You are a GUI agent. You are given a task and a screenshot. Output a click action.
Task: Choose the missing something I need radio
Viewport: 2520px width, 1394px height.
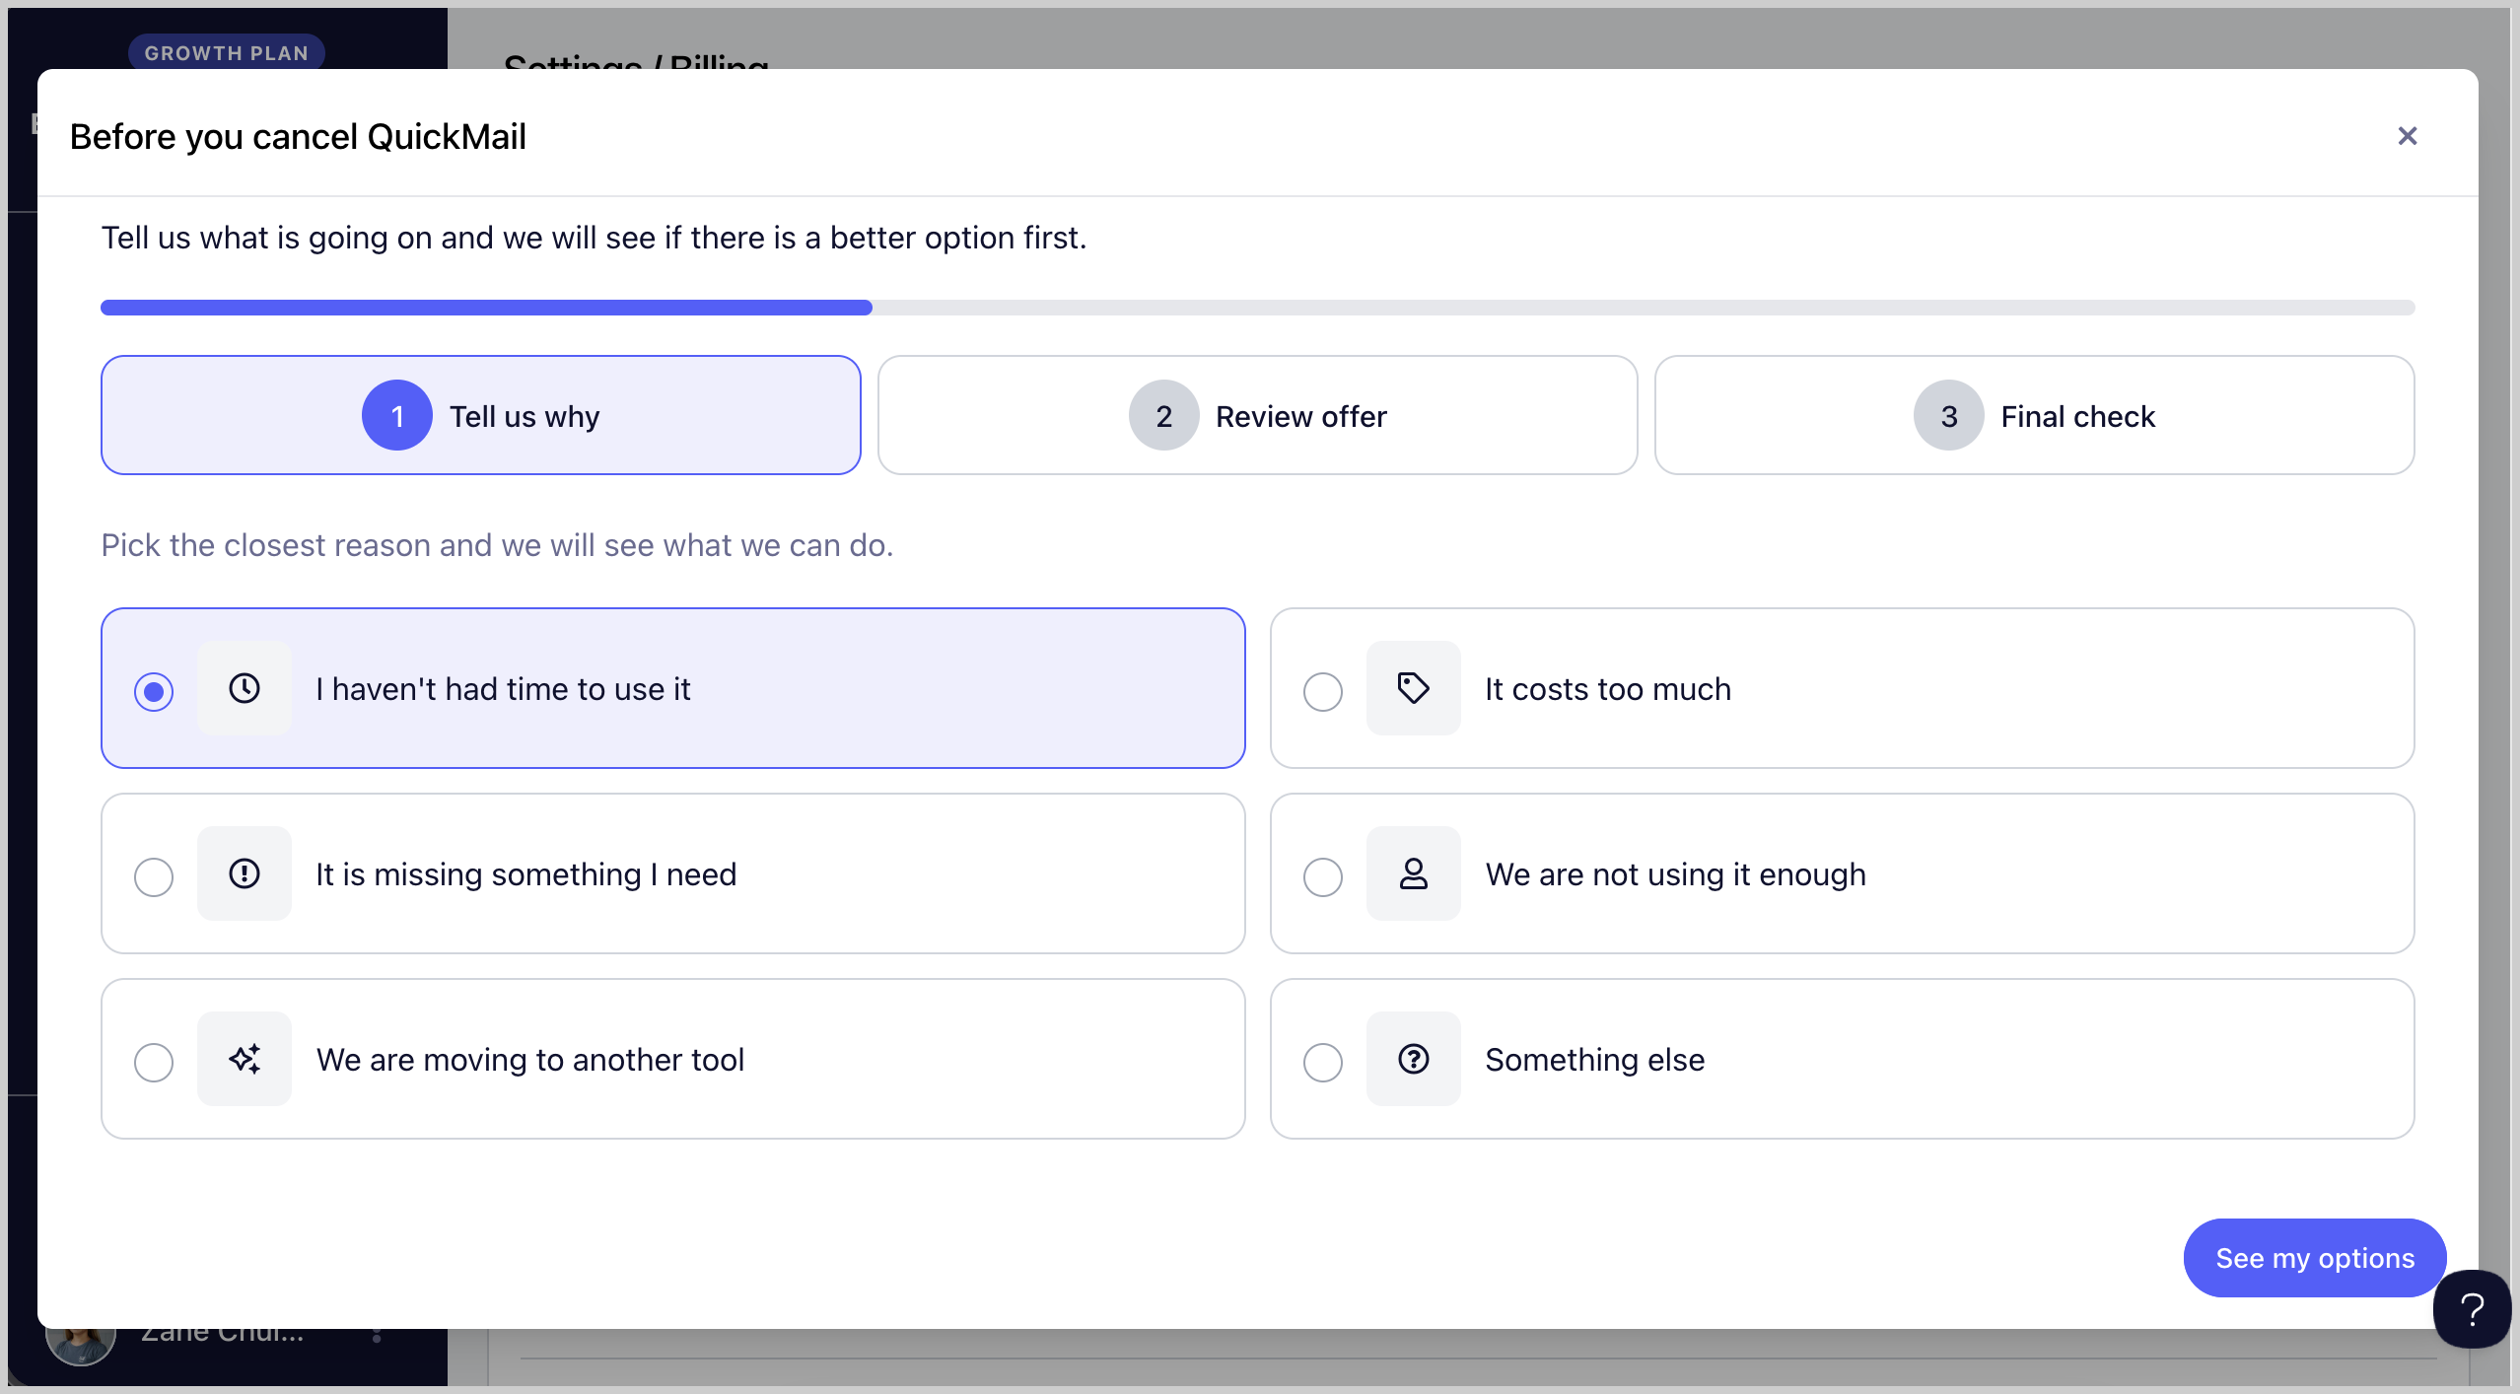click(x=154, y=876)
